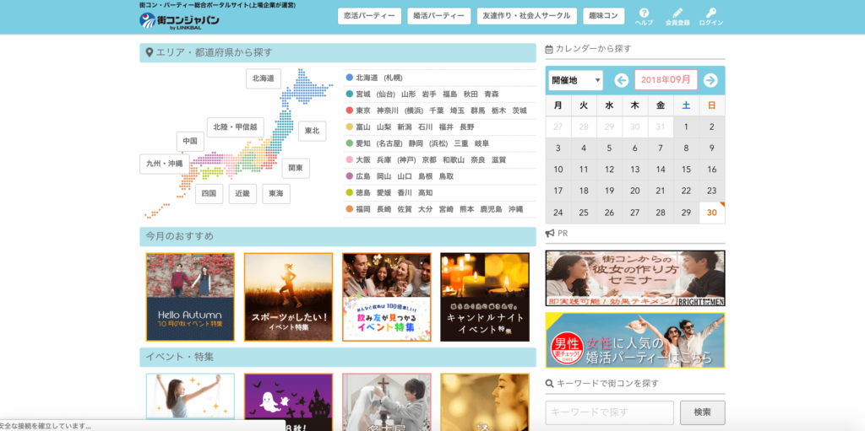This screenshot has height=431, width=865.
Task: Click the 大阪 prefecture link
Action: (363, 159)
